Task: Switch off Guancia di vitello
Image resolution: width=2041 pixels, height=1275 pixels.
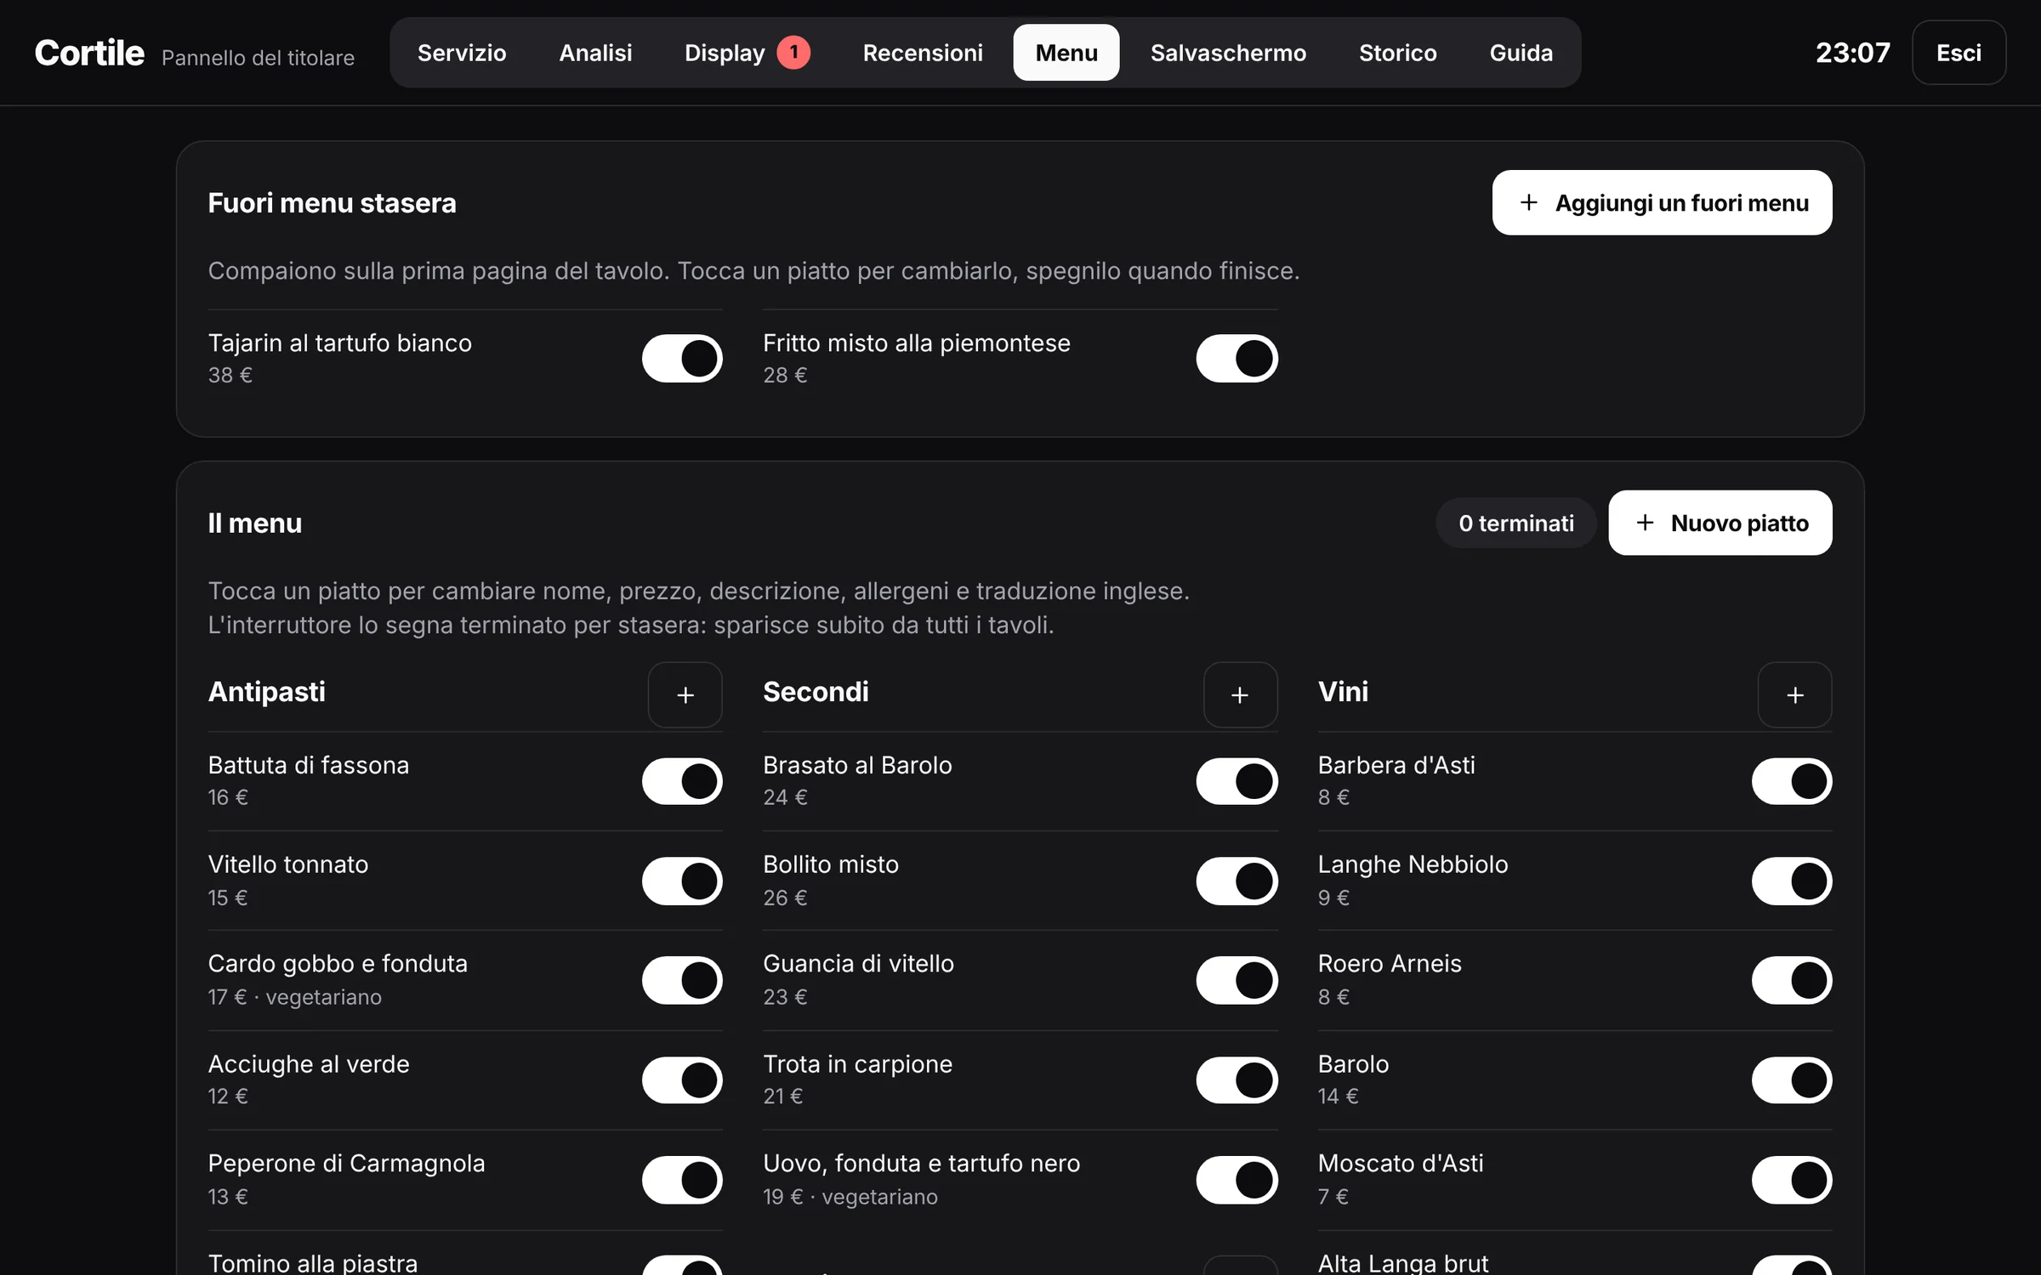Action: [1237, 980]
